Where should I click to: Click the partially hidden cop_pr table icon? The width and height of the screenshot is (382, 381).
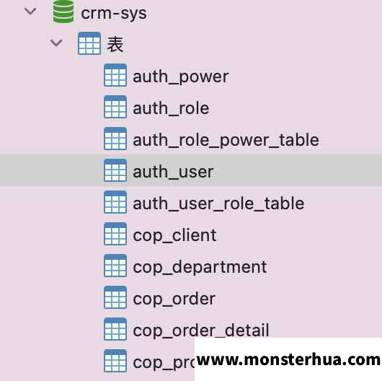(x=115, y=361)
